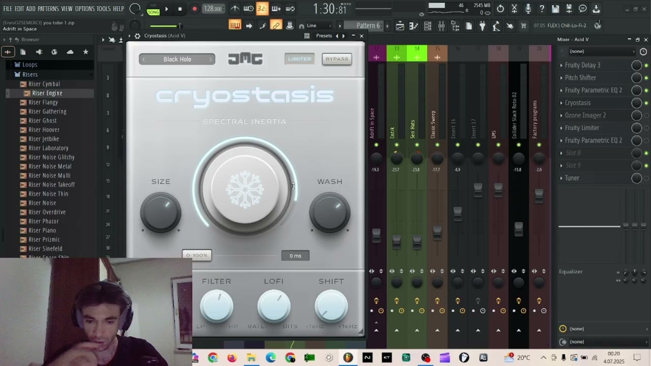Screen dimensions: 651x366
Task: Open help with the question mark icon
Action: click(542, 9)
